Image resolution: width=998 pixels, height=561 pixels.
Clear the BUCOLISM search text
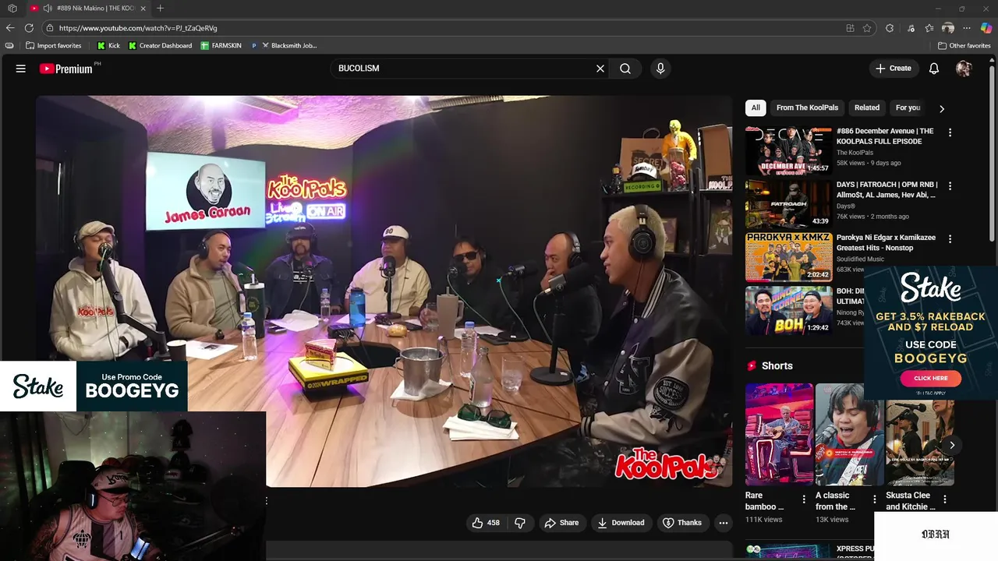pyautogui.click(x=600, y=69)
